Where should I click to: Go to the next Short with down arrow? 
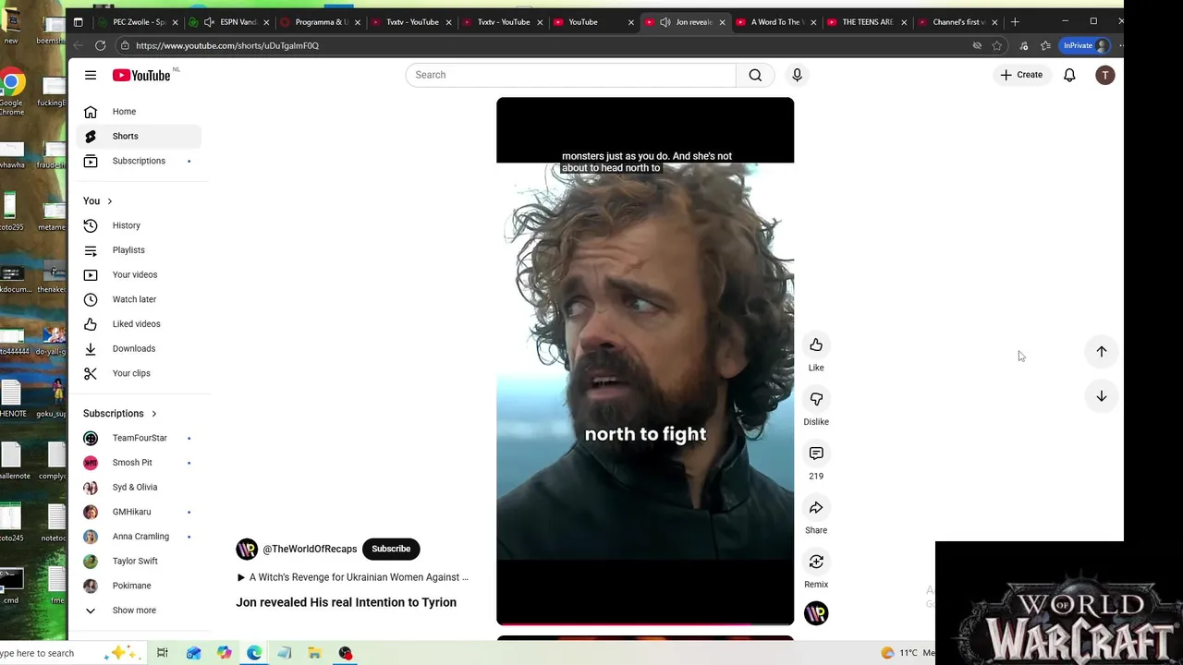tap(1102, 395)
